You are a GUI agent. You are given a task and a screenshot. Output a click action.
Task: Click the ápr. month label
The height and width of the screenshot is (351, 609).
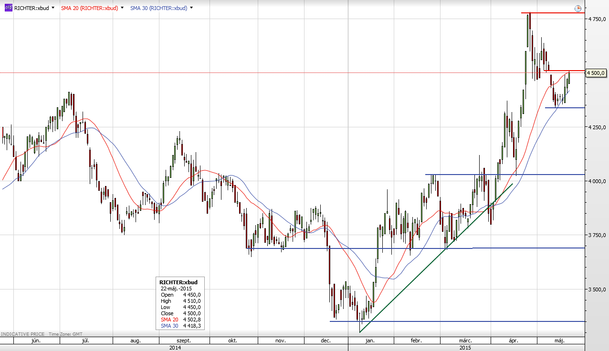click(x=514, y=341)
